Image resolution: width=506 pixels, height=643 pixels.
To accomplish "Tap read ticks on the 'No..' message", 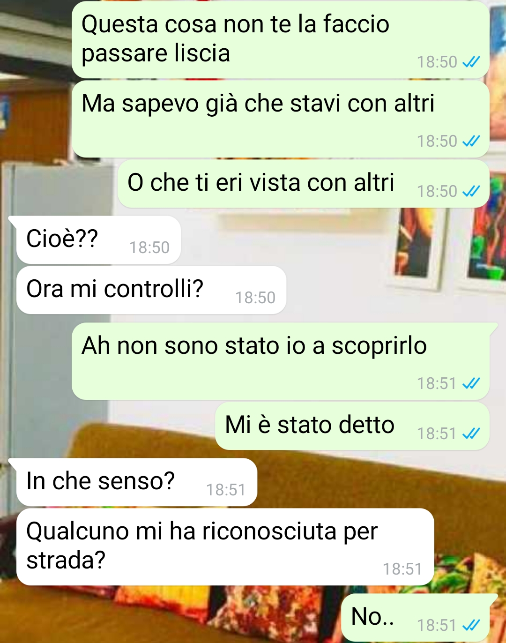I will coord(471,625).
